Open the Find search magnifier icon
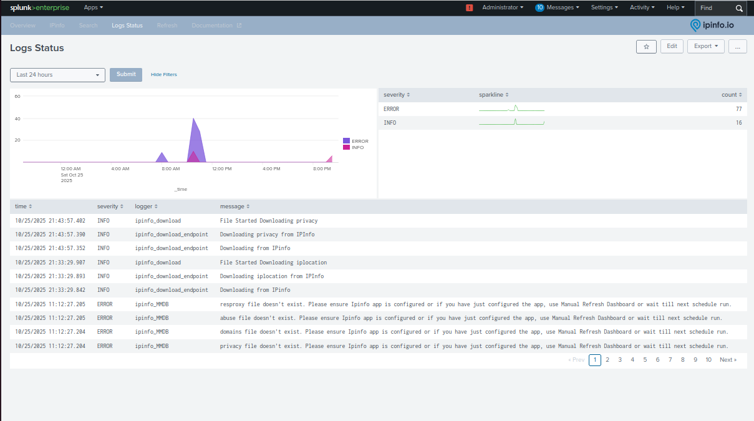Image resolution: width=754 pixels, height=421 pixels. coord(739,9)
